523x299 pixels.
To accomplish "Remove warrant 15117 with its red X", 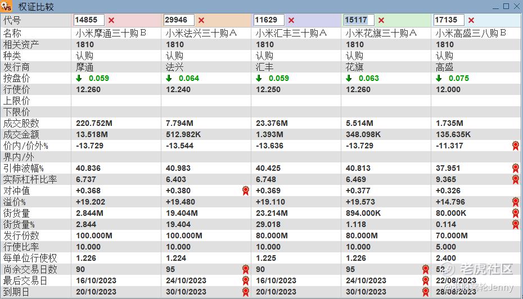I will click(x=381, y=20).
